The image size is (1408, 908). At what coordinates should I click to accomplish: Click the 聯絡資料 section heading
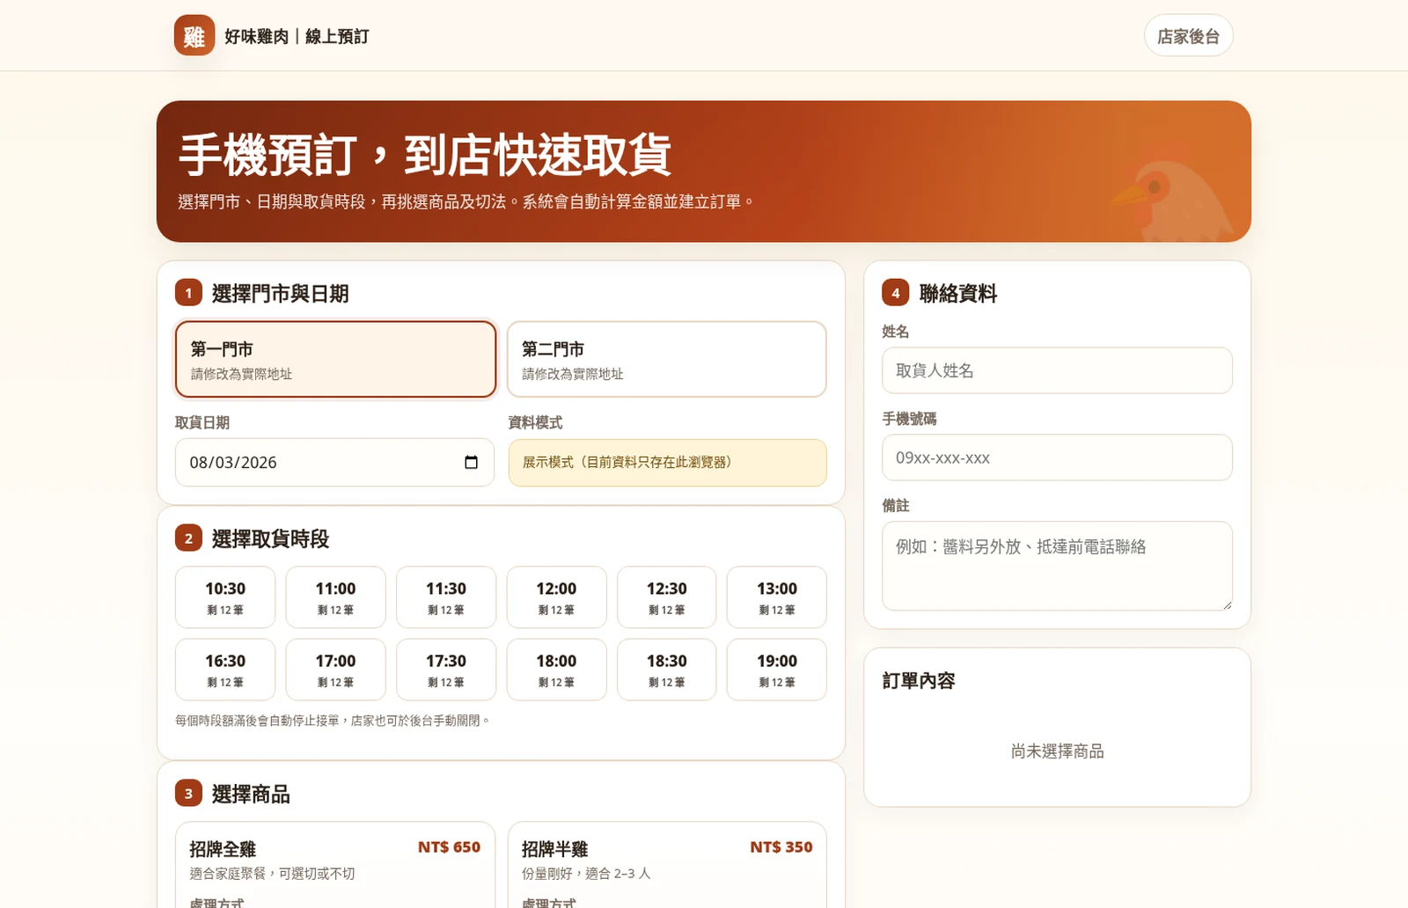(x=957, y=294)
